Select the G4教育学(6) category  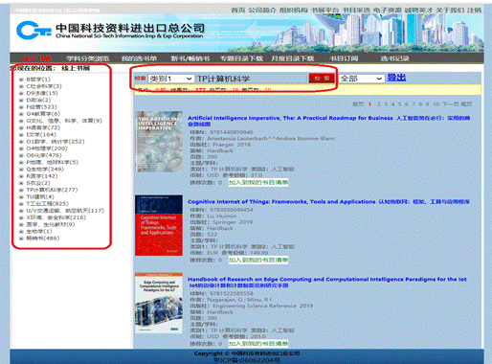pos(43,114)
